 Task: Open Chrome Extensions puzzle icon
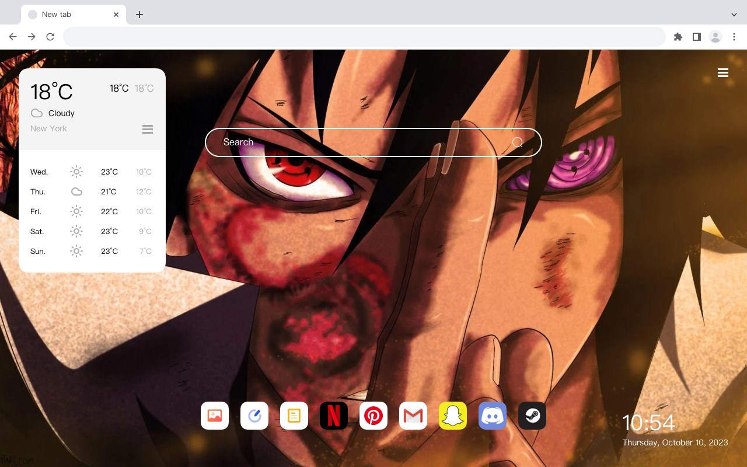(x=678, y=37)
